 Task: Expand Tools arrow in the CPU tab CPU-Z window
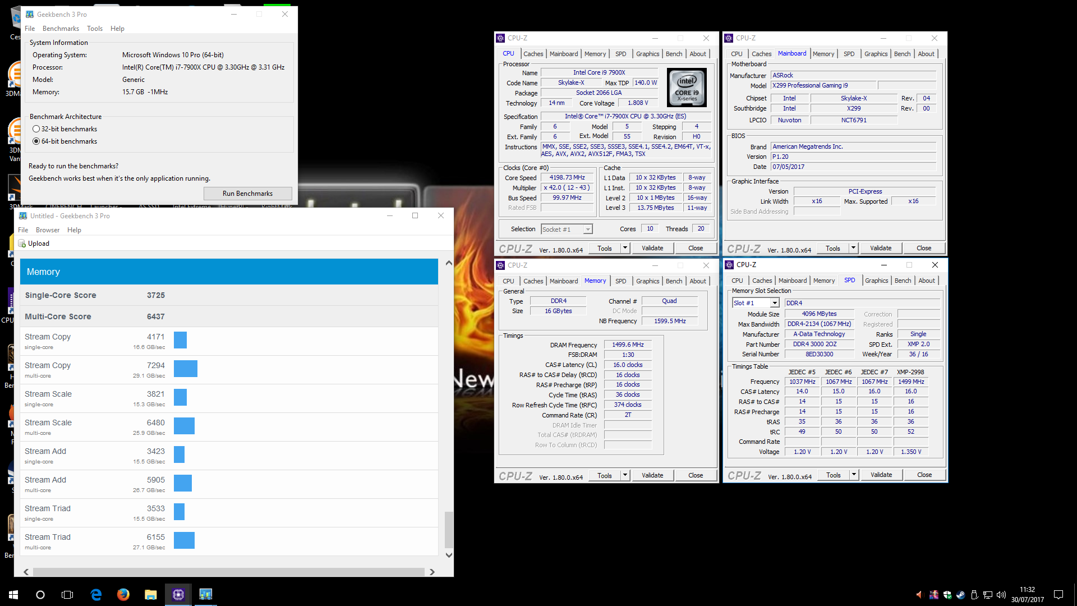pos(625,248)
